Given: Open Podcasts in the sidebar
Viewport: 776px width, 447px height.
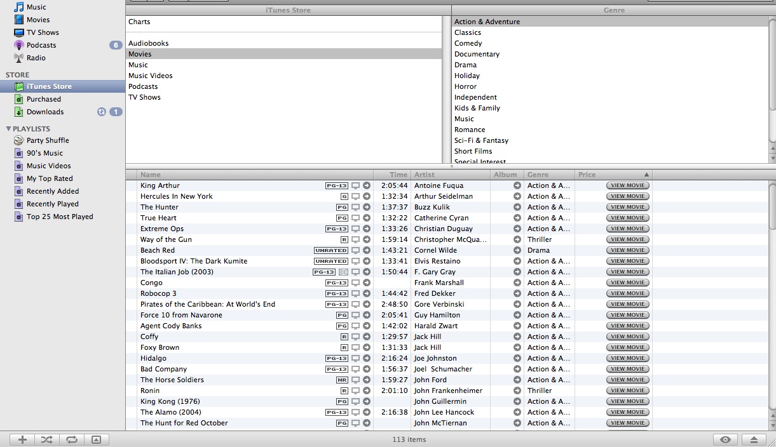Looking at the screenshot, I should 41,45.
